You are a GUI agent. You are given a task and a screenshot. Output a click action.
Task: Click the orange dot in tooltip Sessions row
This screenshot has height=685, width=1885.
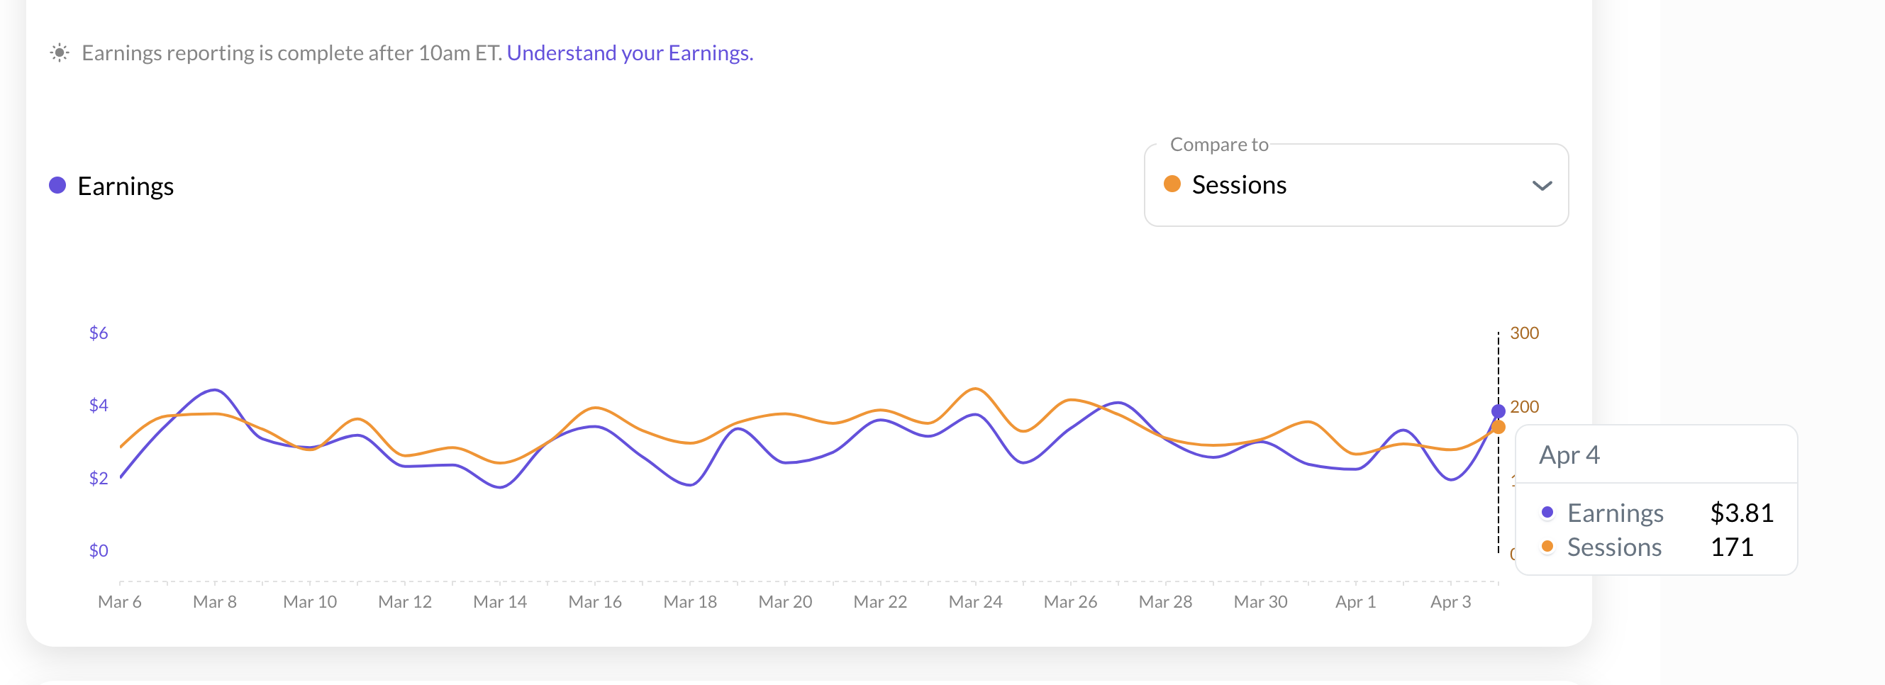pyautogui.click(x=1547, y=547)
